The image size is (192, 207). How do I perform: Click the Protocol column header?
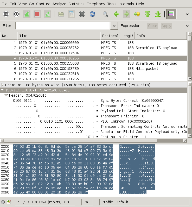(x=110, y=36)
